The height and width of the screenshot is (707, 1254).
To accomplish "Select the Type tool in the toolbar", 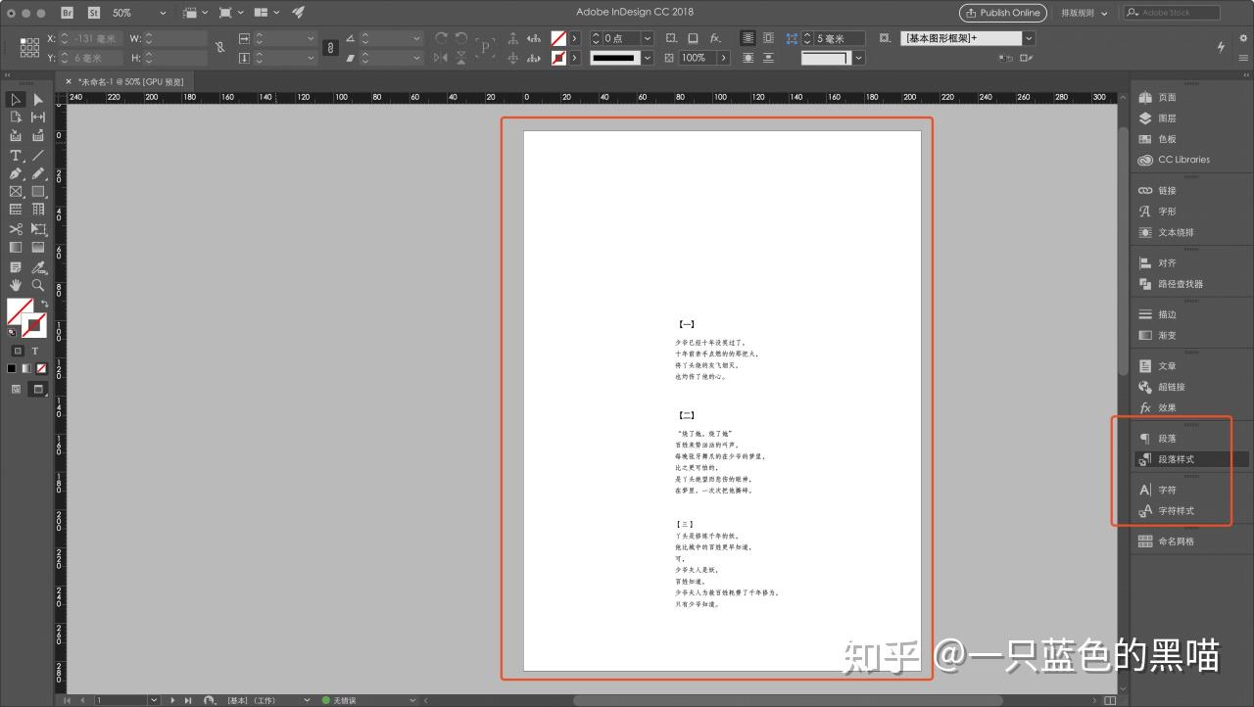I will pos(16,156).
